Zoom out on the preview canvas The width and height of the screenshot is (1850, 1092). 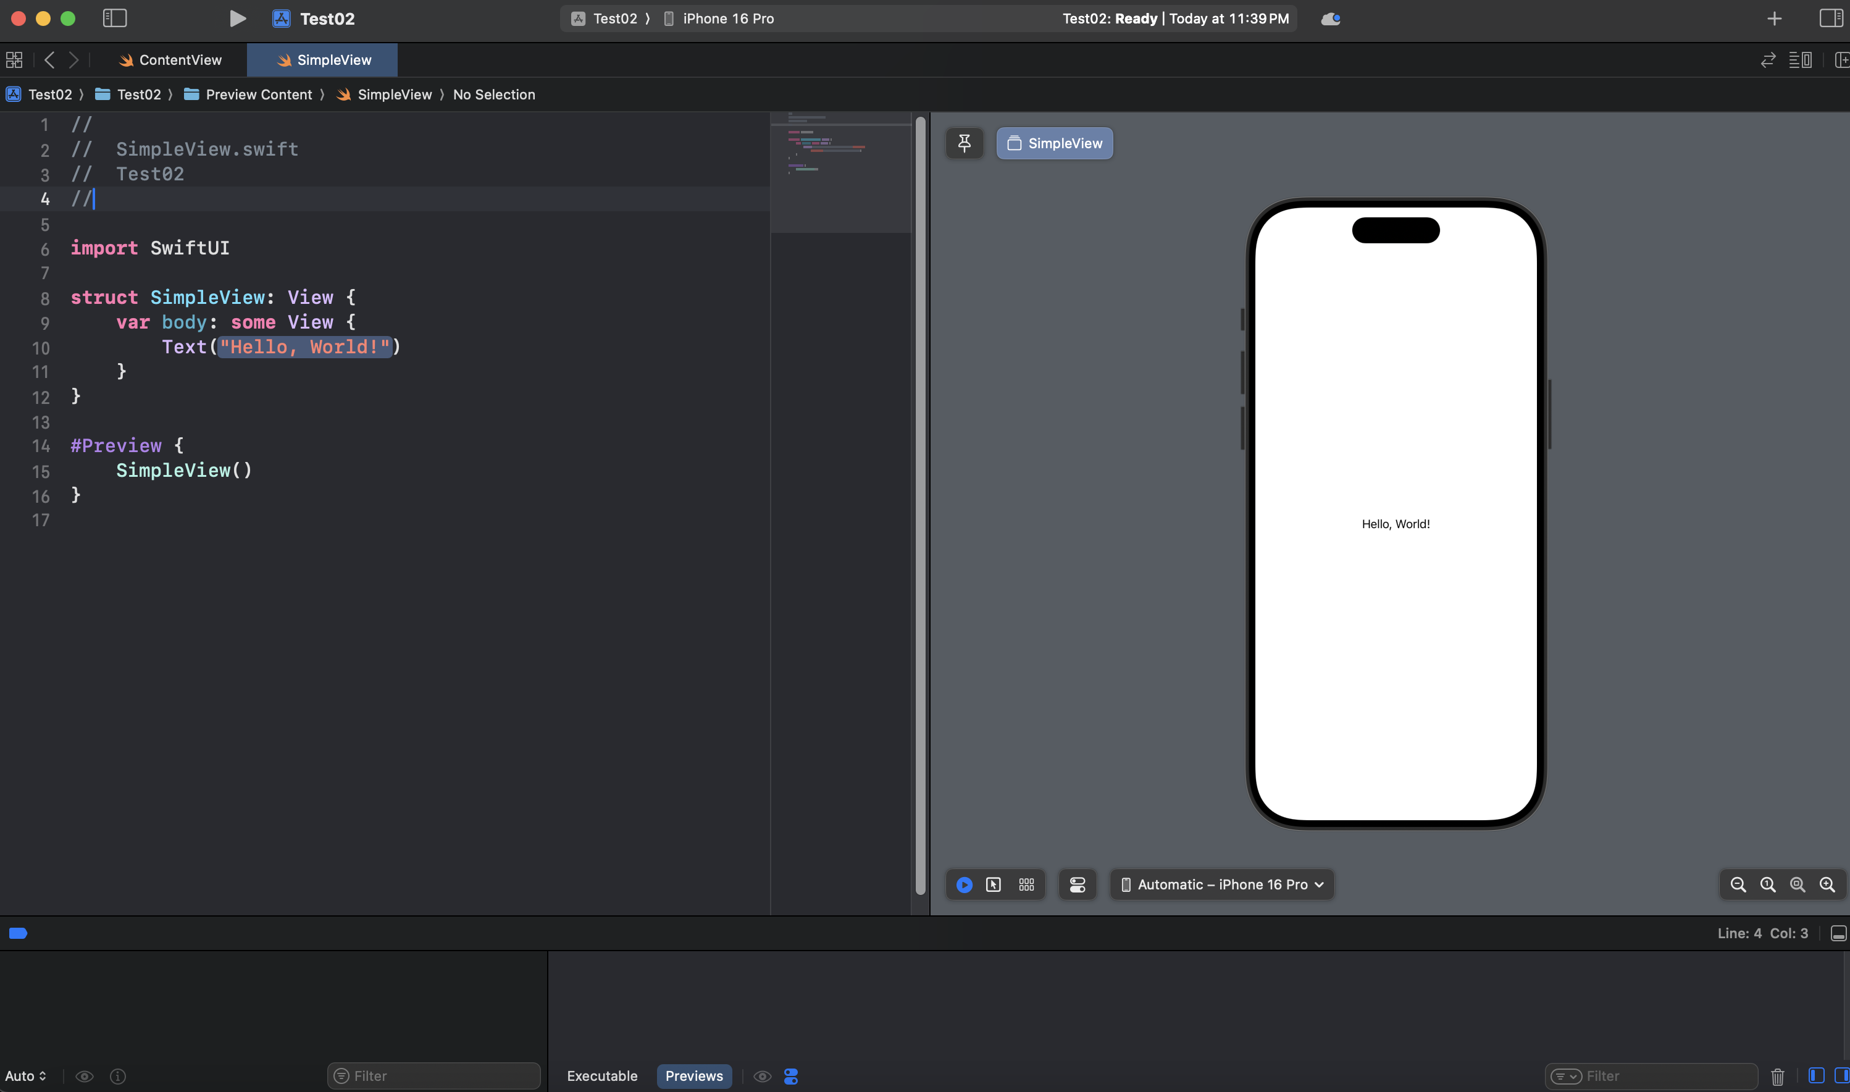pyautogui.click(x=1738, y=884)
